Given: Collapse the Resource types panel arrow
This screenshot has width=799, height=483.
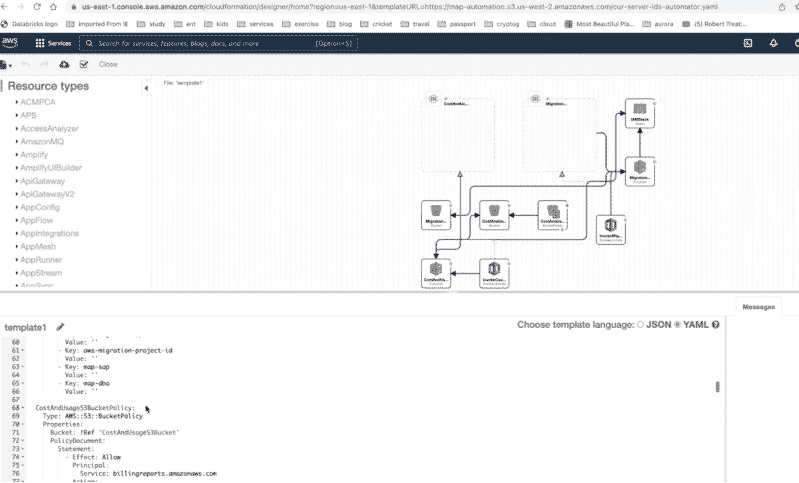Looking at the screenshot, I should [x=146, y=88].
